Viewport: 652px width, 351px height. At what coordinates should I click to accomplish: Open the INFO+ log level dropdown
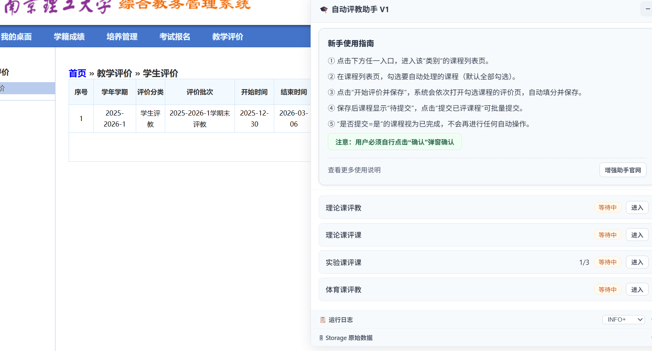623,319
